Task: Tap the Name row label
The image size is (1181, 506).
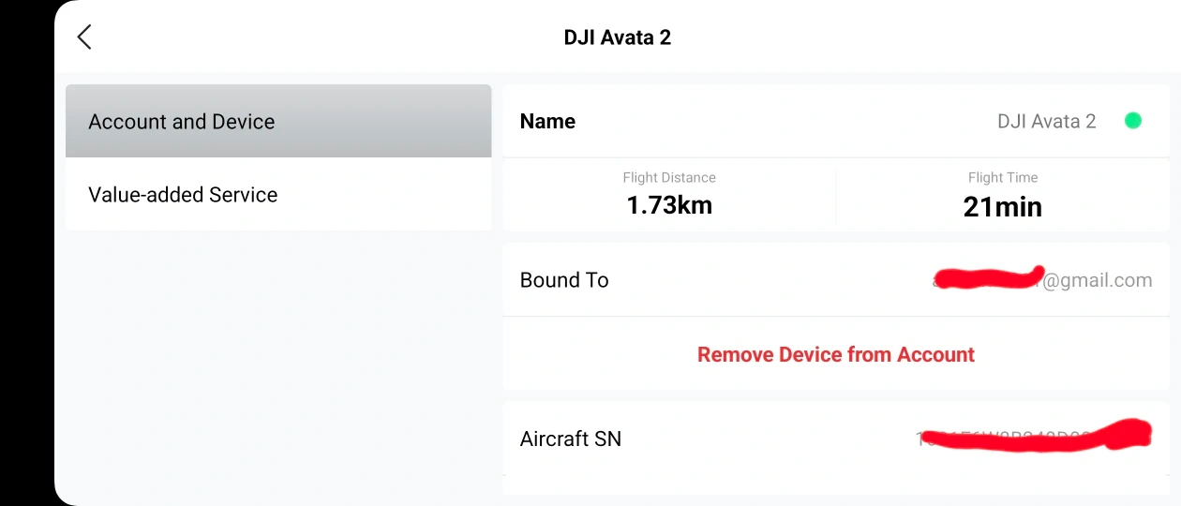Action: pos(547,122)
